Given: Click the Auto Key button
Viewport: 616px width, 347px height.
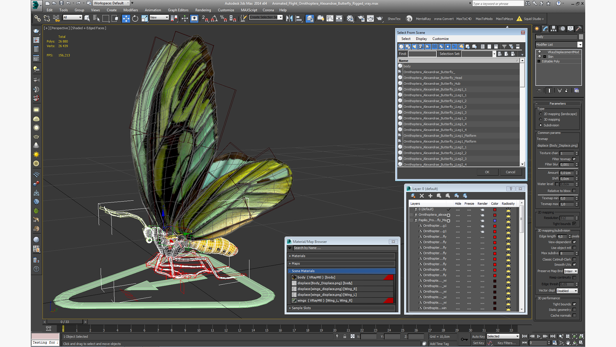Looking at the screenshot, I should [x=478, y=337].
